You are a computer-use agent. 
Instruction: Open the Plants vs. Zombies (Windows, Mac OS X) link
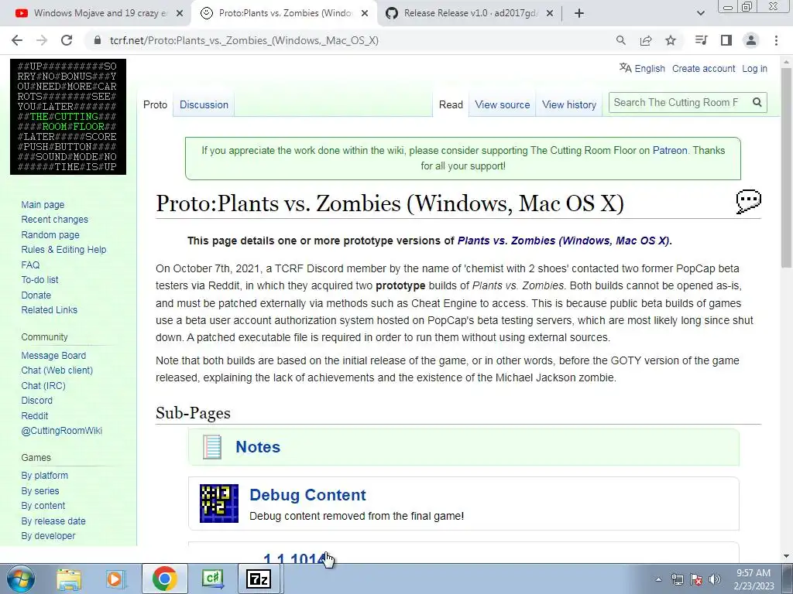click(564, 241)
